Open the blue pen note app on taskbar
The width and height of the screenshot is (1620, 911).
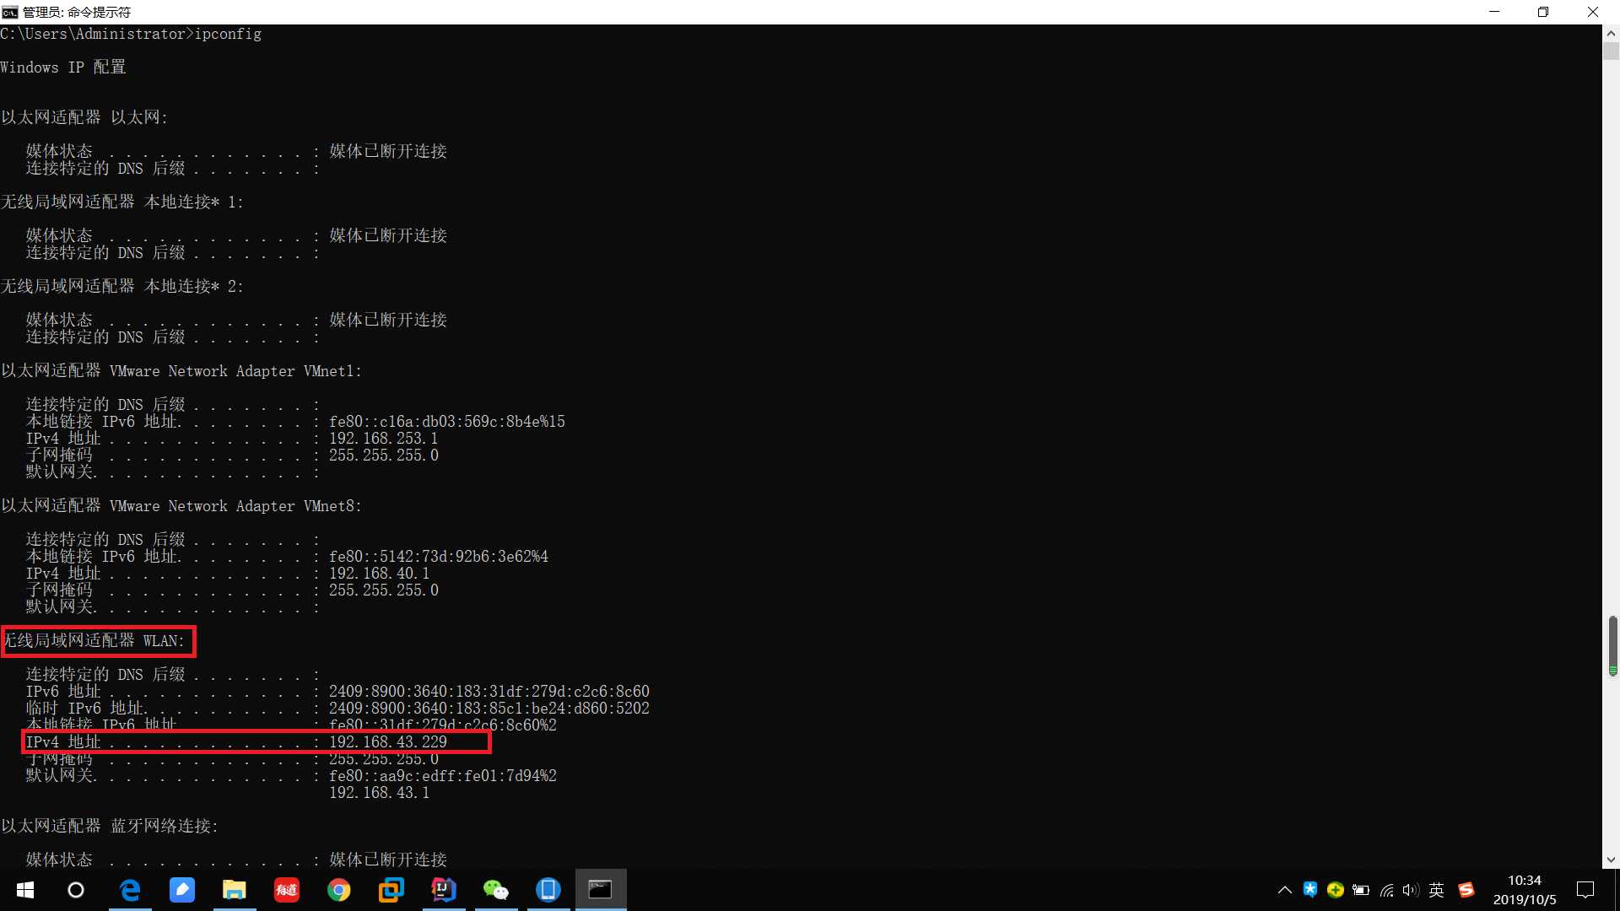coord(182,890)
